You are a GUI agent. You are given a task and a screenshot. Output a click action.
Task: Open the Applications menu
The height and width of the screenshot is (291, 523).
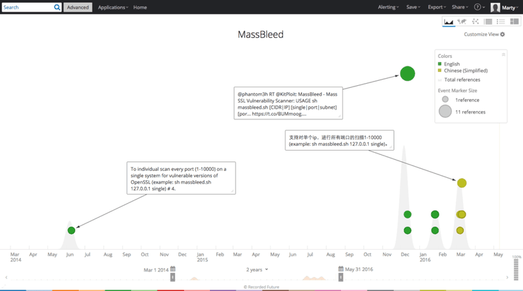pyautogui.click(x=112, y=7)
